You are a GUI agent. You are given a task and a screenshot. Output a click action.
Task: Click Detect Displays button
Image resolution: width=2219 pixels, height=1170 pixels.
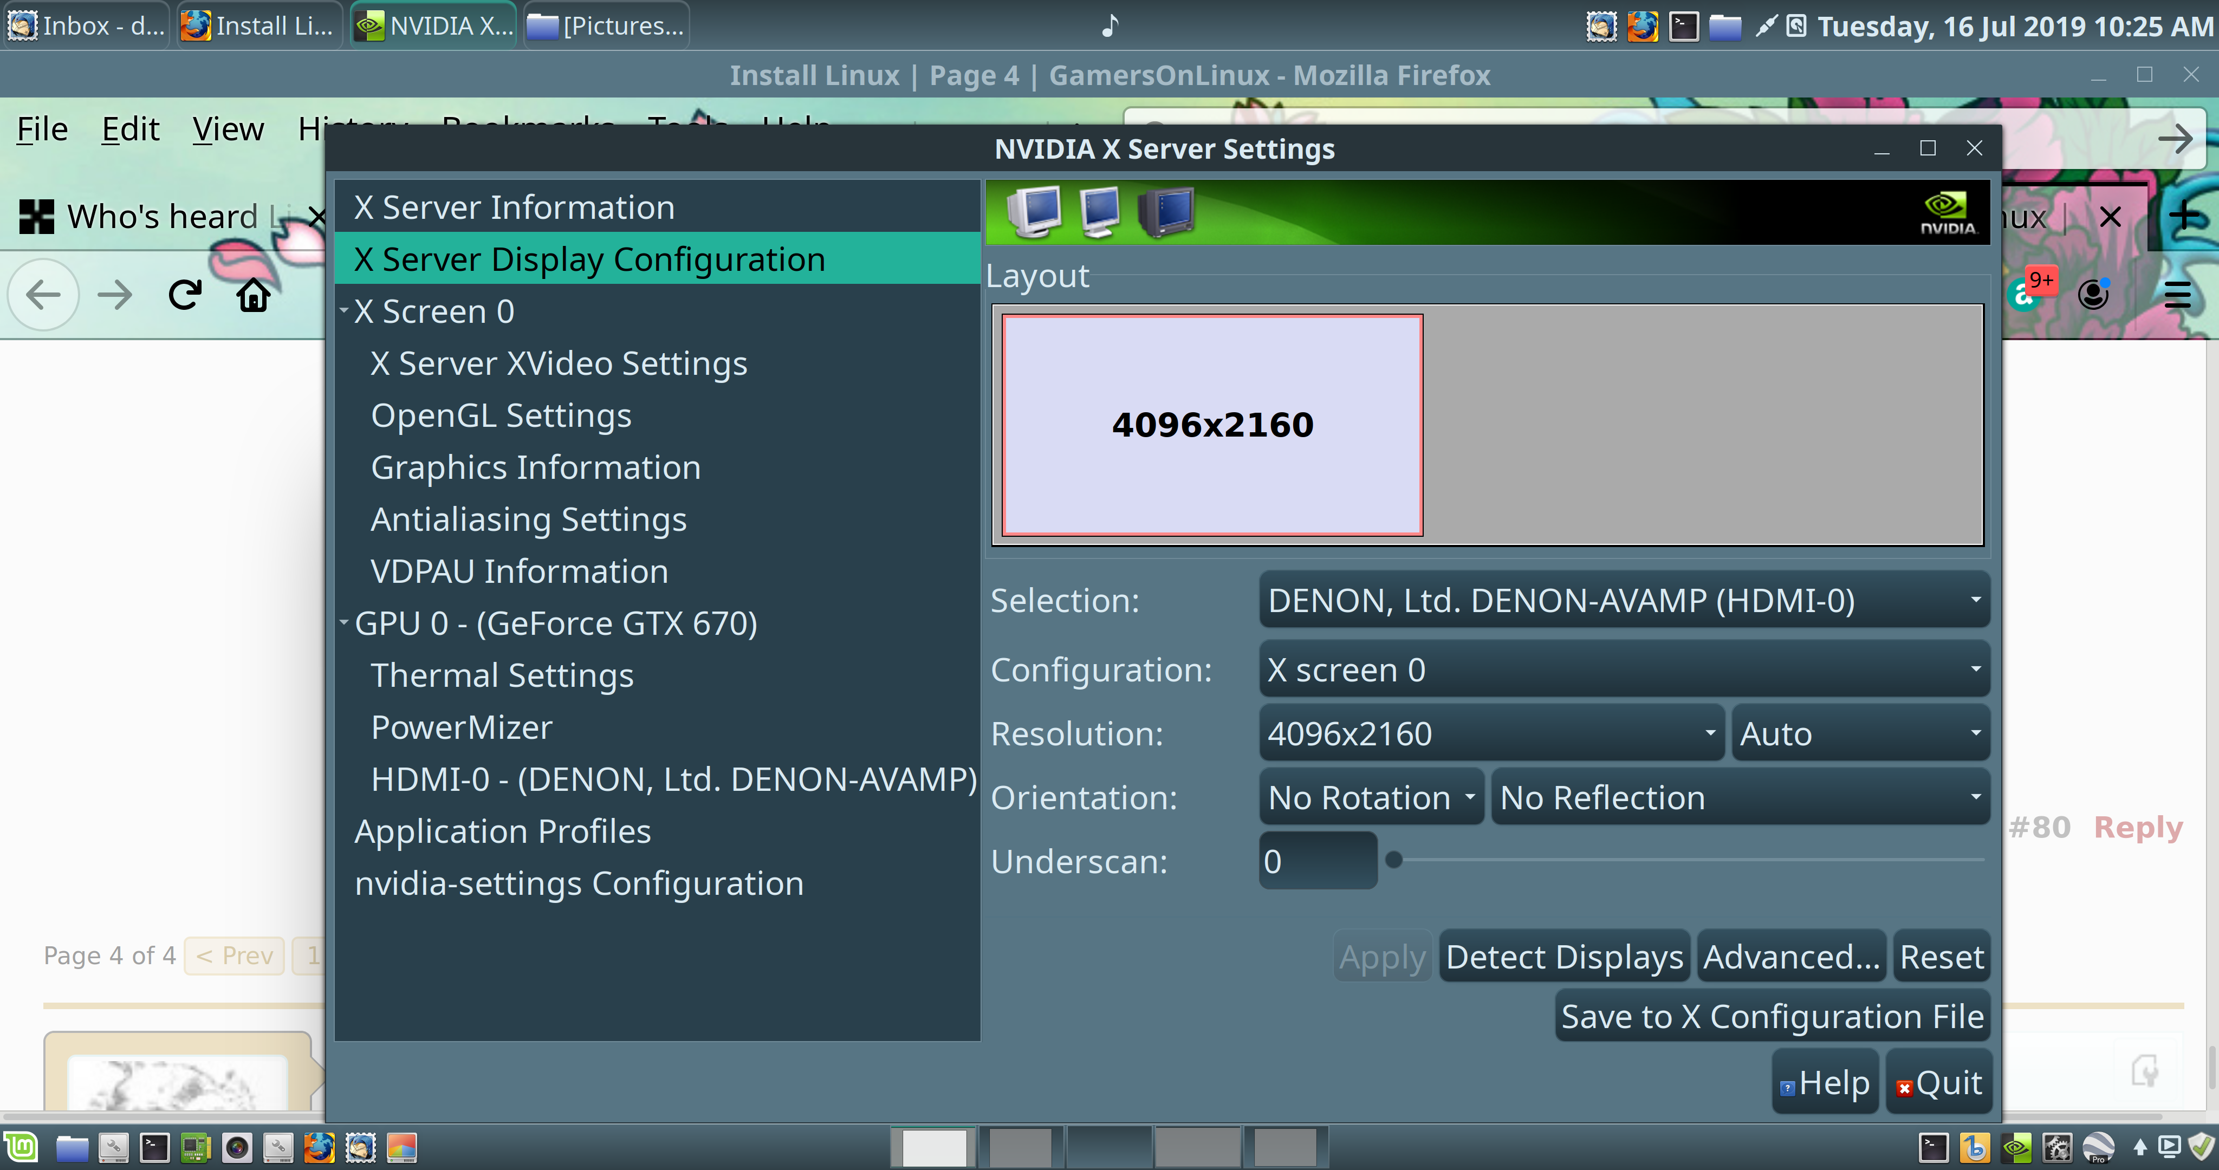(1565, 957)
